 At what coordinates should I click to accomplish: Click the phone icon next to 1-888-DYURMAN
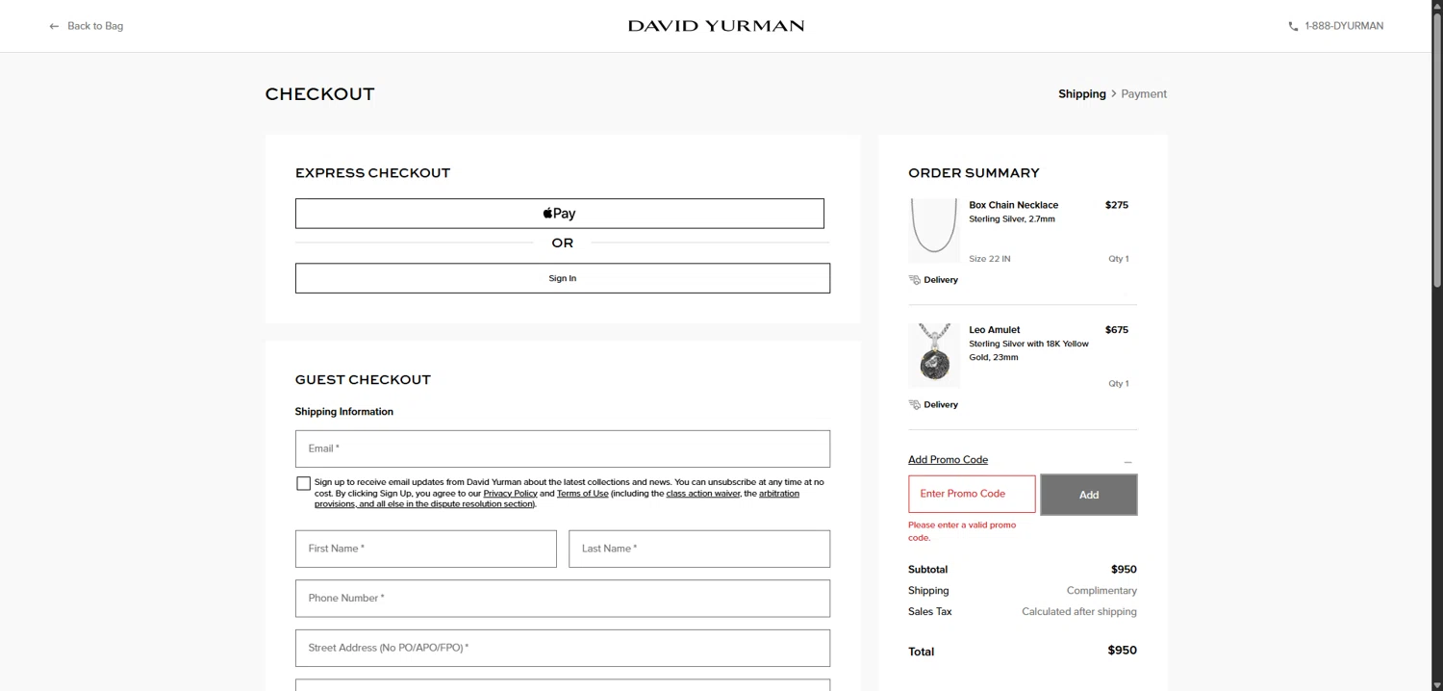(x=1293, y=26)
